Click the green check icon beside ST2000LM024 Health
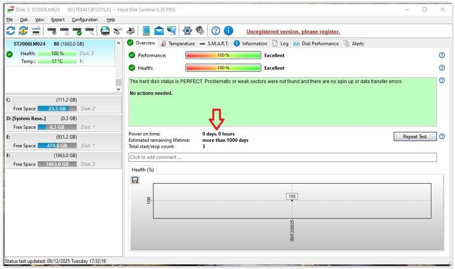This screenshot has width=455, height=269. [10, 54]
